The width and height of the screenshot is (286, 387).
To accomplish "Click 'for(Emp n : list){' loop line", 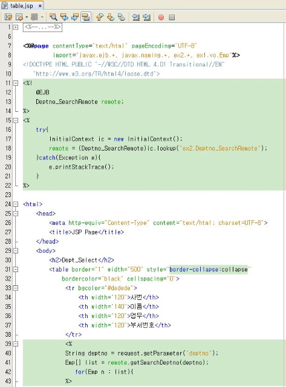I will click(105, 372).
